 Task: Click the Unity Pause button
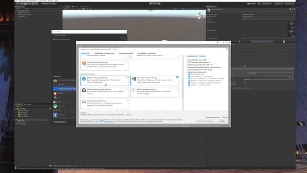154,3
